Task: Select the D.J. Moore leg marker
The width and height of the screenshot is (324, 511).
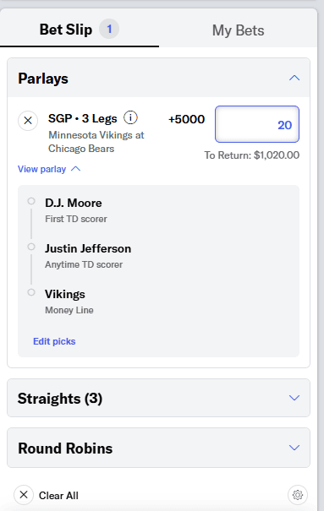Action: click(x=31, y=201)
